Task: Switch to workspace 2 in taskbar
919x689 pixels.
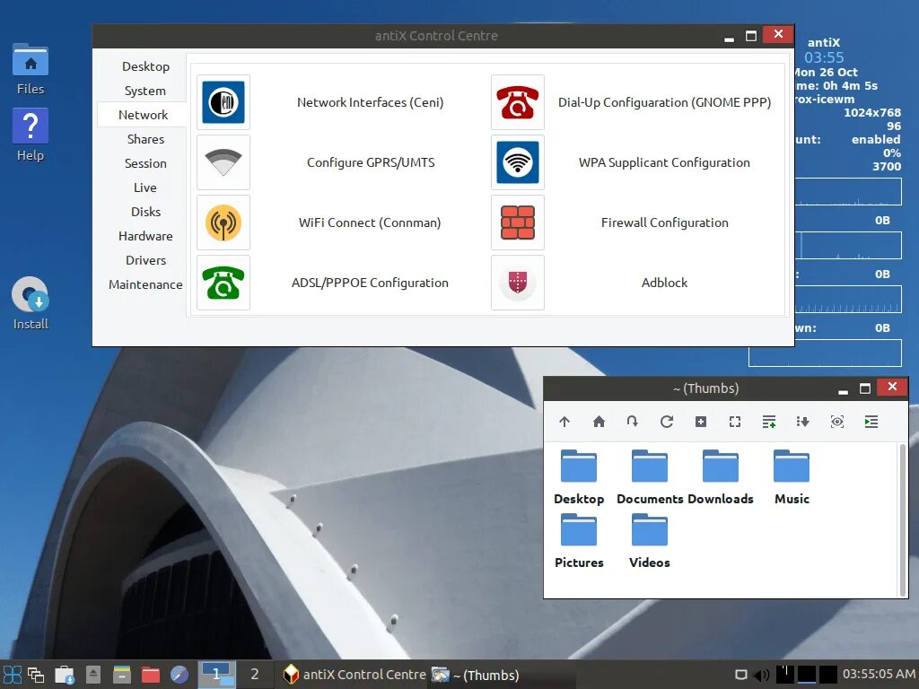Action: pyautogui.click(x=254, y=675)
